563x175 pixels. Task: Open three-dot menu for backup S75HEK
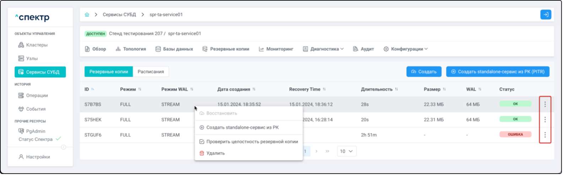click(545, 119)
